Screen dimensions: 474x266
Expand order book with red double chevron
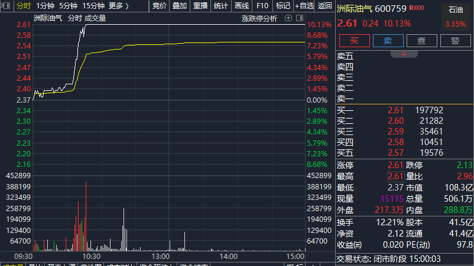tap(404, 54)
